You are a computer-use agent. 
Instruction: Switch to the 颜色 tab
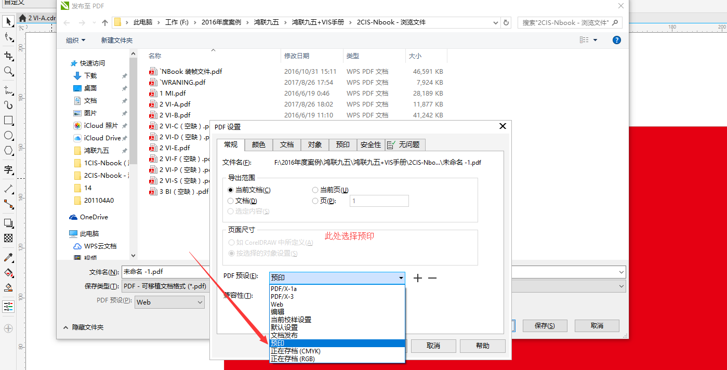point(258,144)
